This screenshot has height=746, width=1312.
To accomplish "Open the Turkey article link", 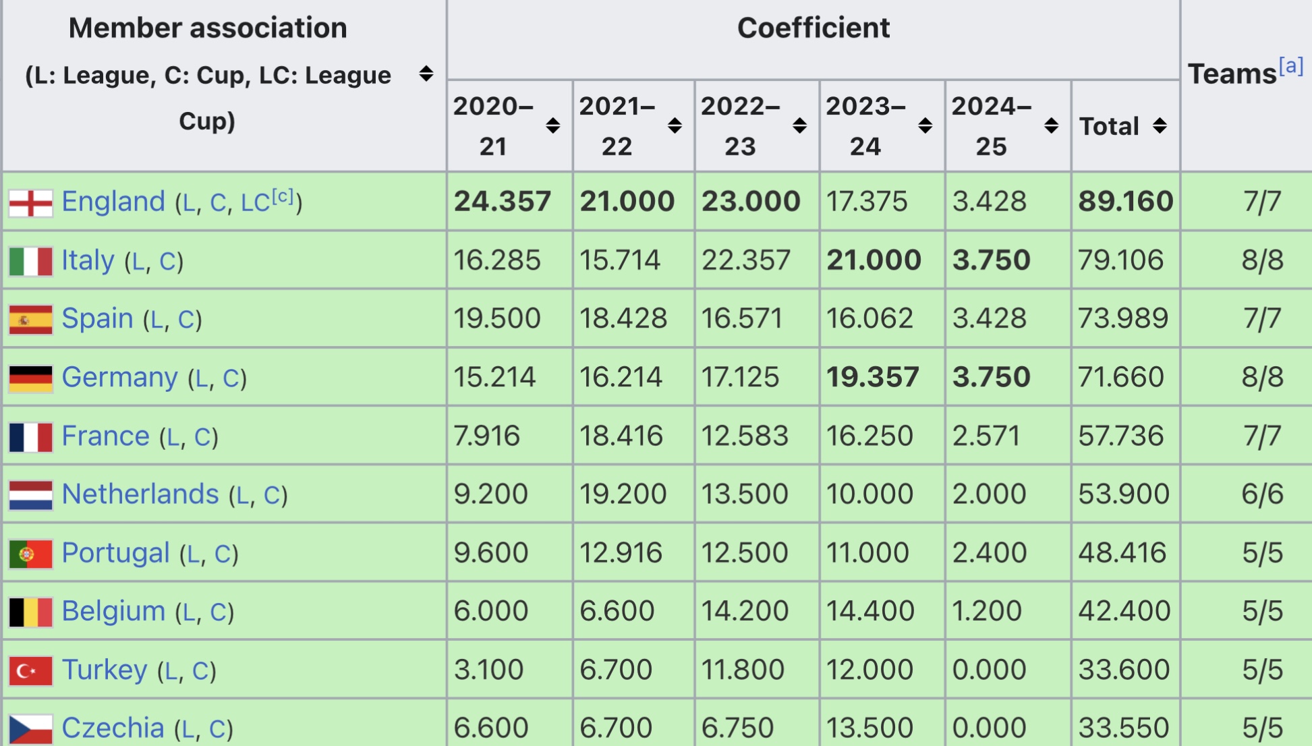I will (x=105, y=669).
